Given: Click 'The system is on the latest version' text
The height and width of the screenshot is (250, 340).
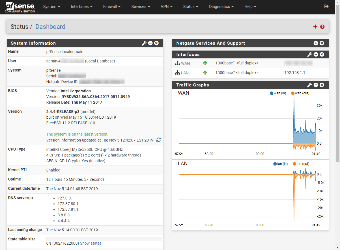Looking at the screenshot, I should [77, 134].
